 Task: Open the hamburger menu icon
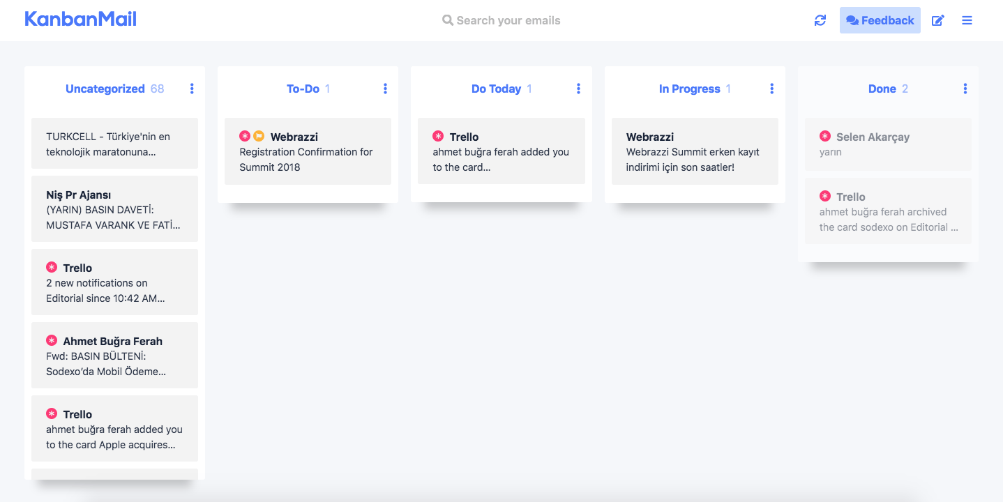pyautogui.click(x=967, y=20)
